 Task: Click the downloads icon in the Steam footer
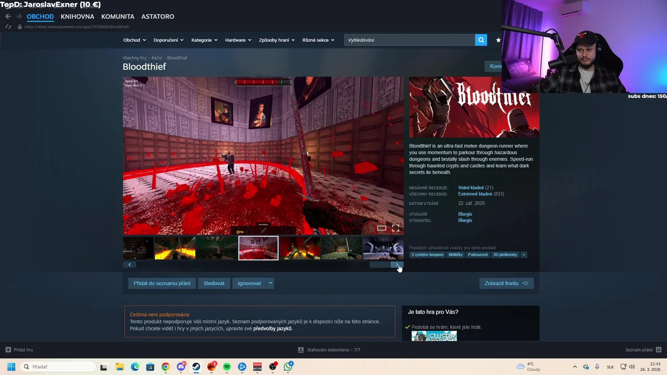coord(301,350)
